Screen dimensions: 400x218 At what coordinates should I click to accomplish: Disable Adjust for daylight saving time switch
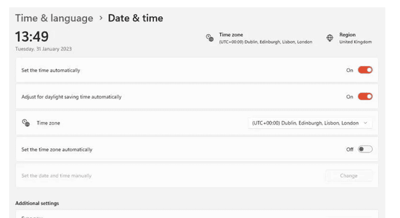click(365, 97)
